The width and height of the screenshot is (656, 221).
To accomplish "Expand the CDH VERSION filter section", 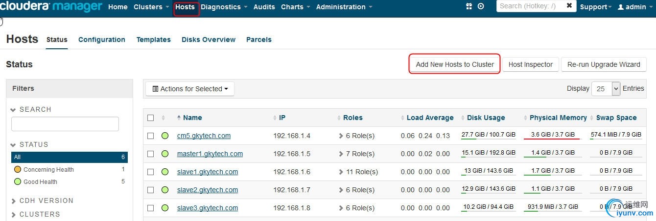I will [13, 201].
